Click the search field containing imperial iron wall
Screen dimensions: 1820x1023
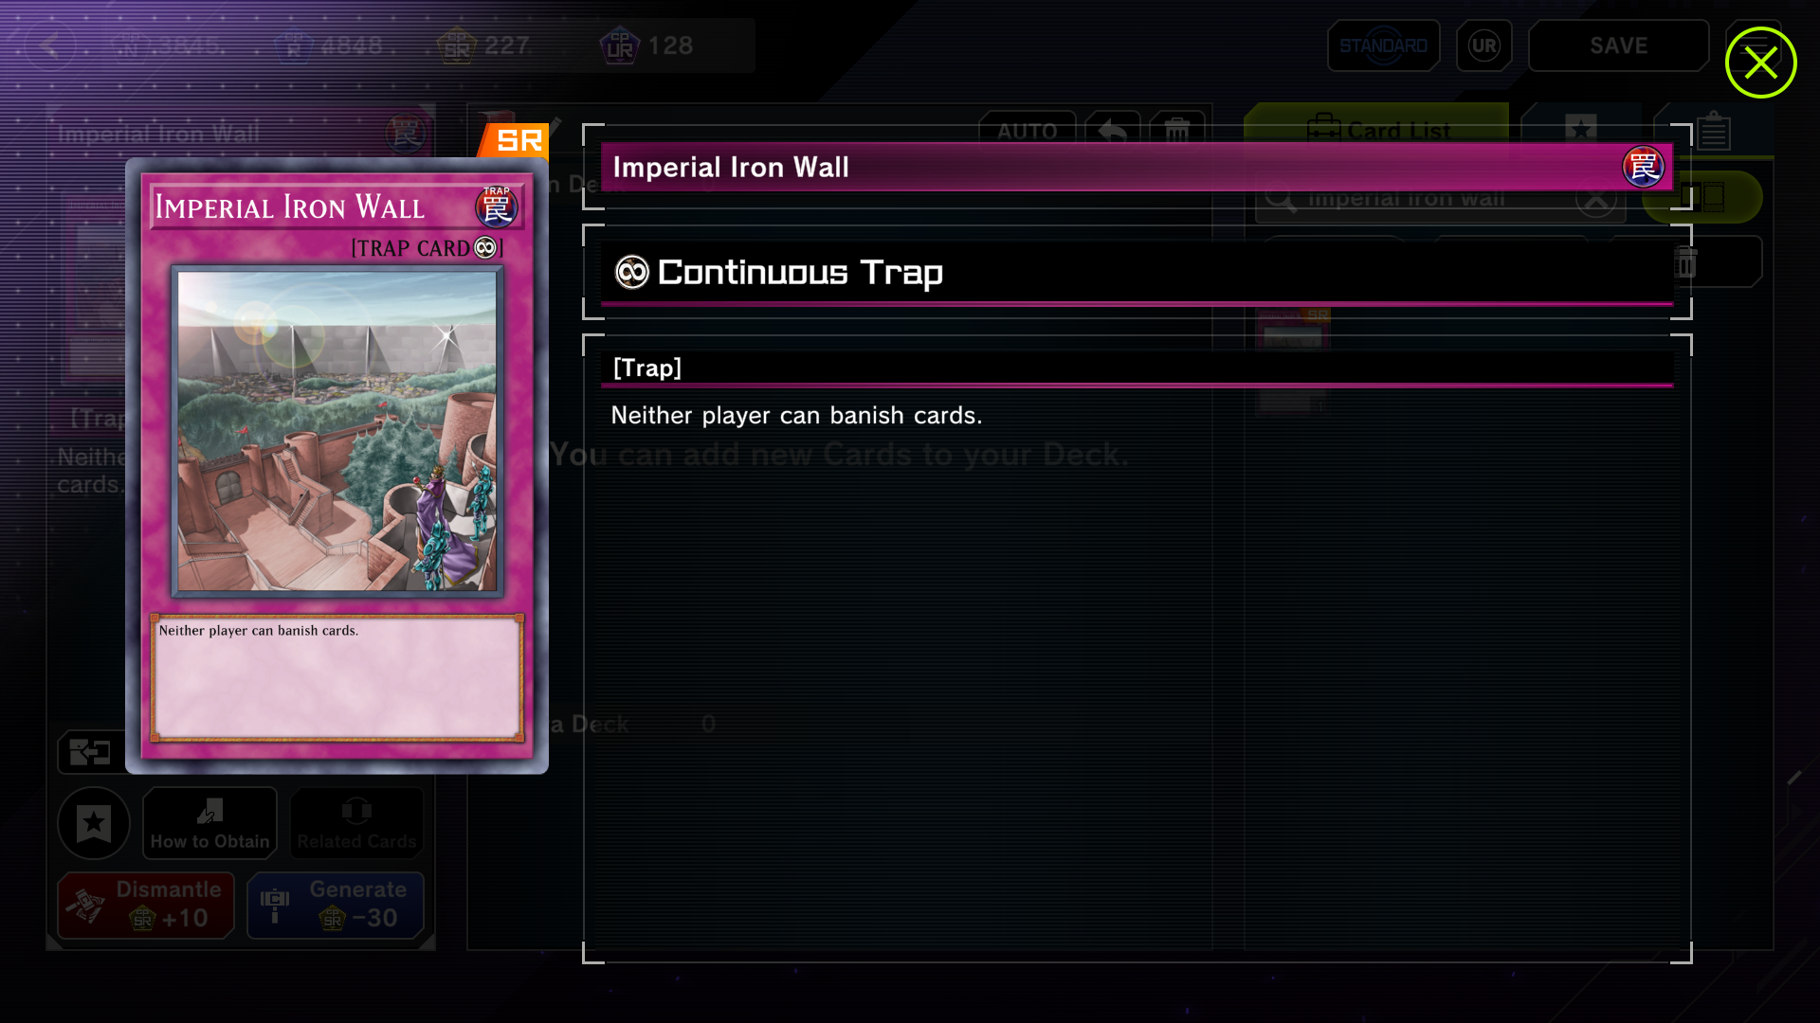(x=1441, y=199)
